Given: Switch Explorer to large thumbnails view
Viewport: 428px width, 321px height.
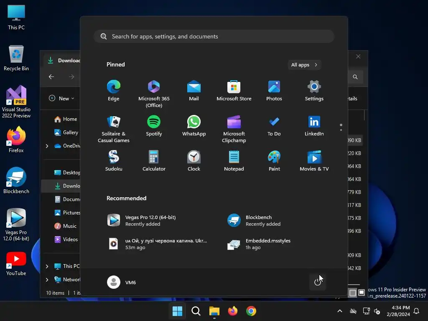Looking at the screenshot, I should pyautogui.click(x=362, y=293).
